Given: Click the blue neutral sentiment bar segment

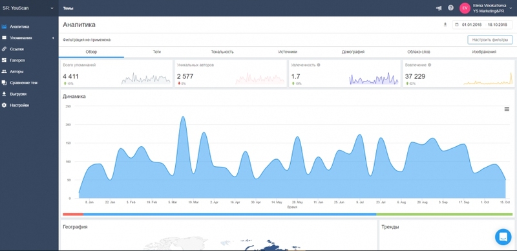Looking at the screenshot, I should [229, 214].
